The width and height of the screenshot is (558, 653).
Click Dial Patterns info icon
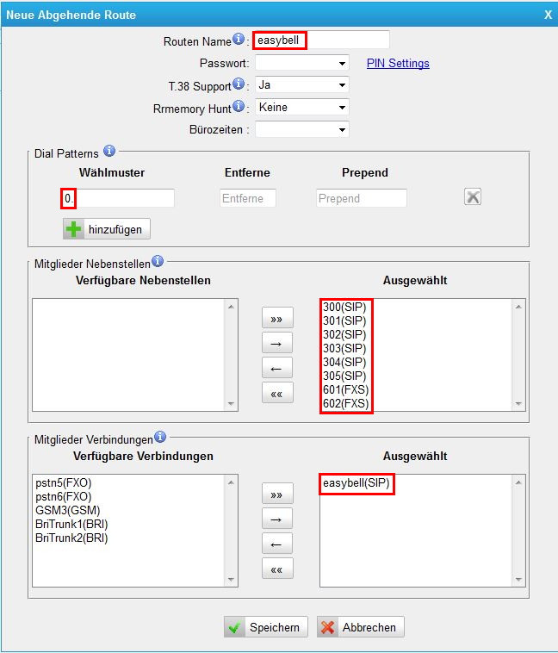[x=108, y=152]
